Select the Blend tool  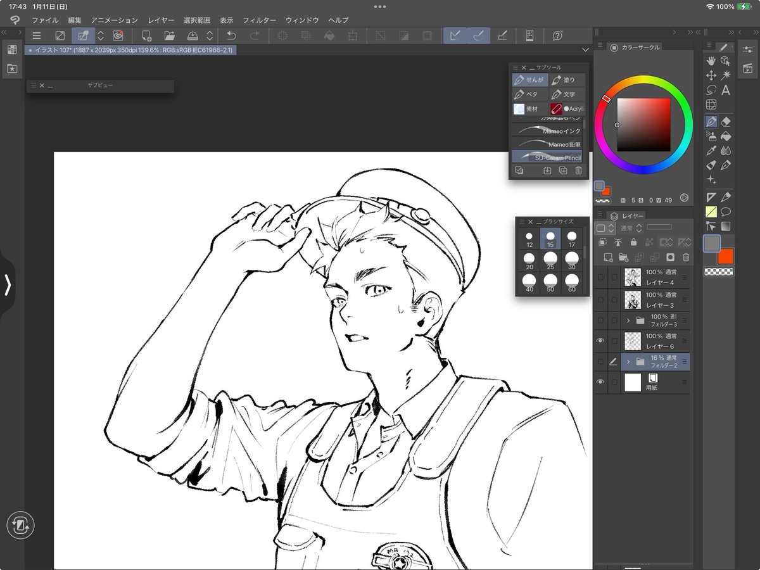tap(726, 150)
